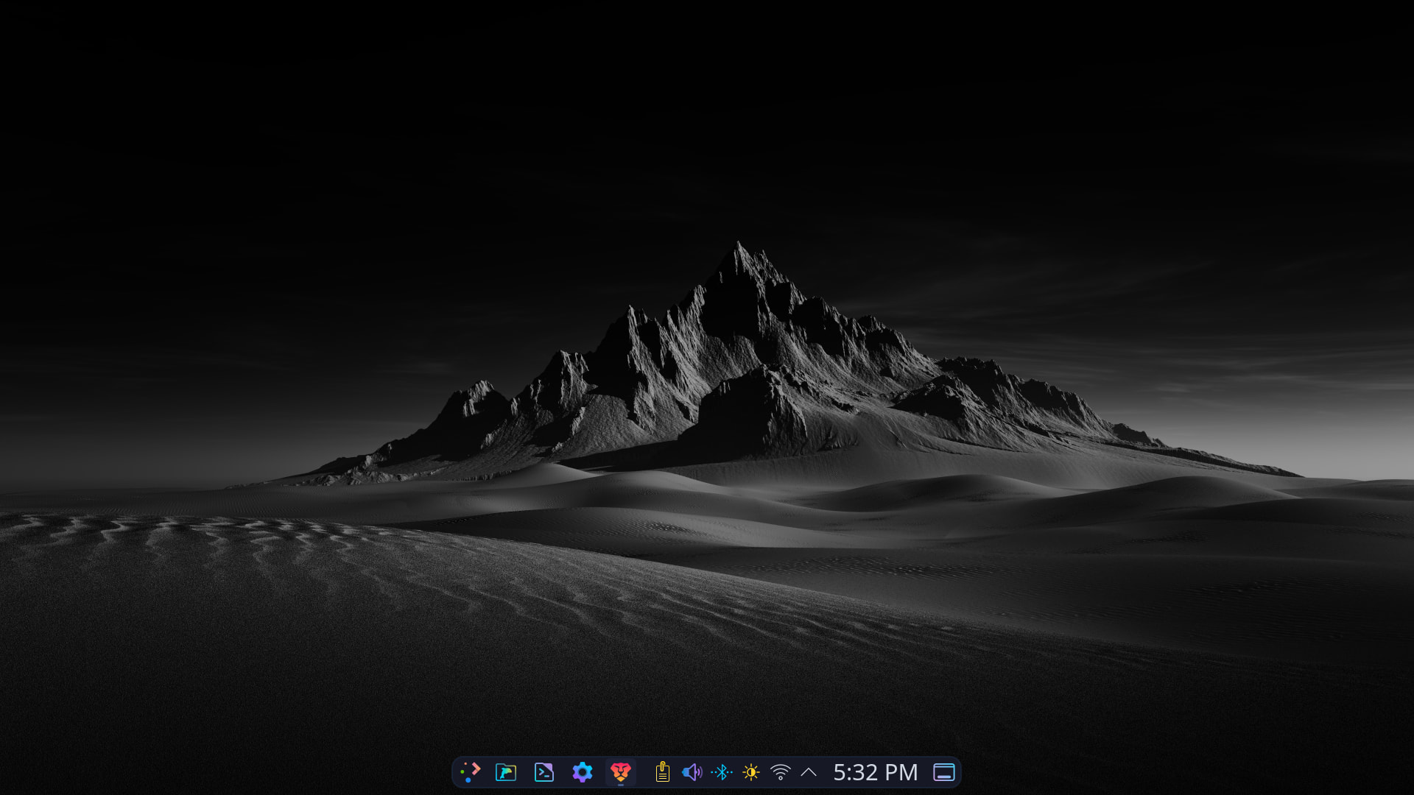1414x795 pixels.
Task: Open the clipboard history tray icon
Action: [662, 772]
